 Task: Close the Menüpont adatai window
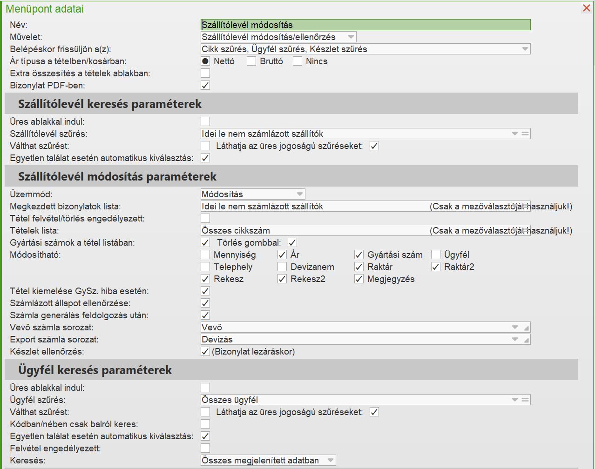click(587, 8)
